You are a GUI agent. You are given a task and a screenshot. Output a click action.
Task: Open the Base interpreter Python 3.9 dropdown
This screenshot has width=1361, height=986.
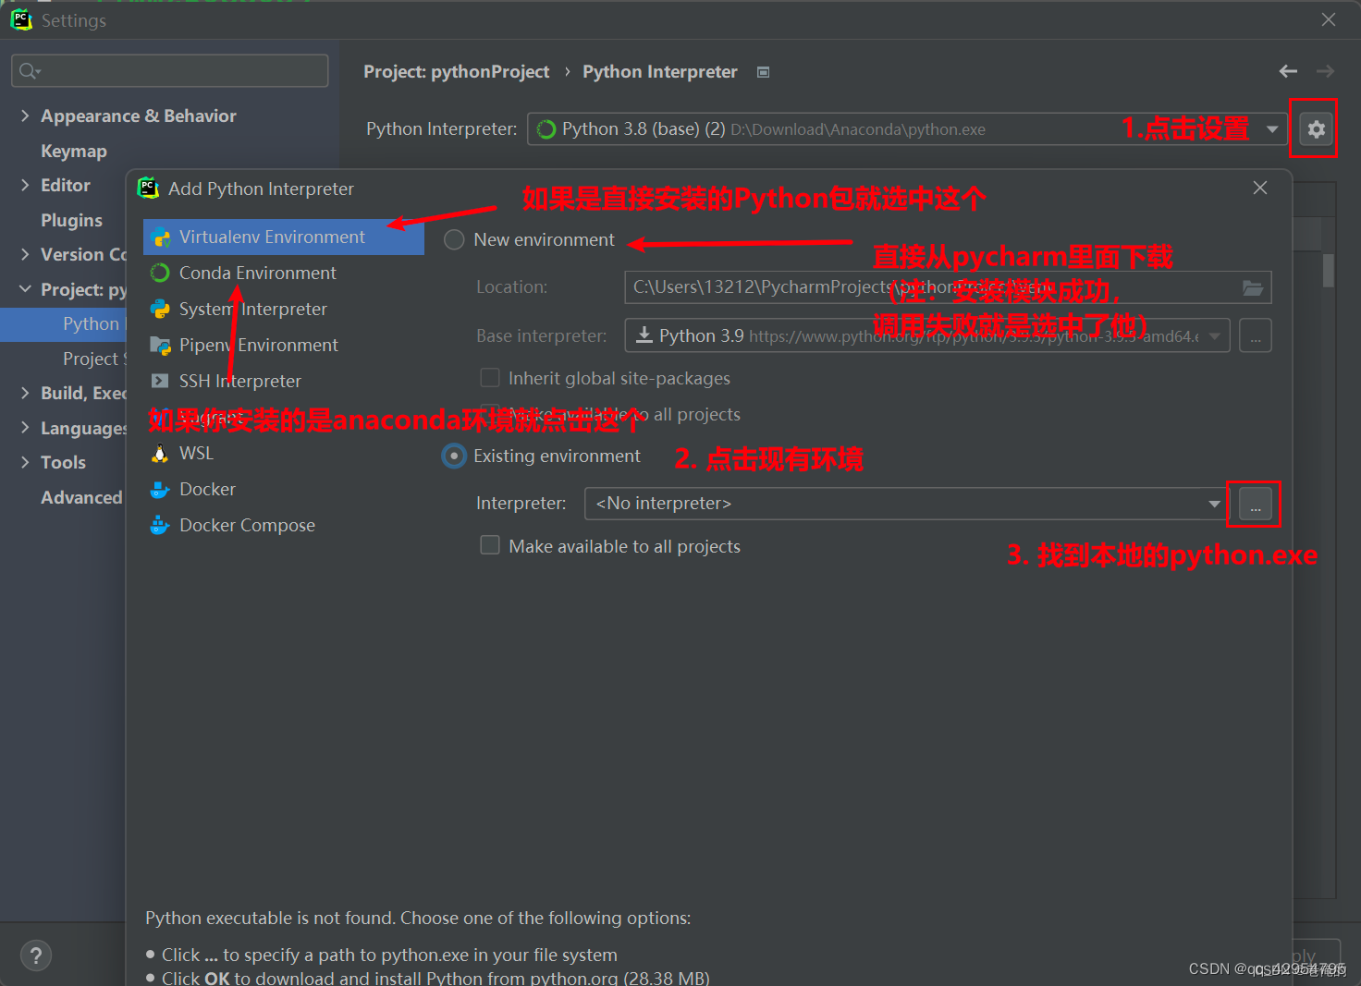pos(1215,336)
